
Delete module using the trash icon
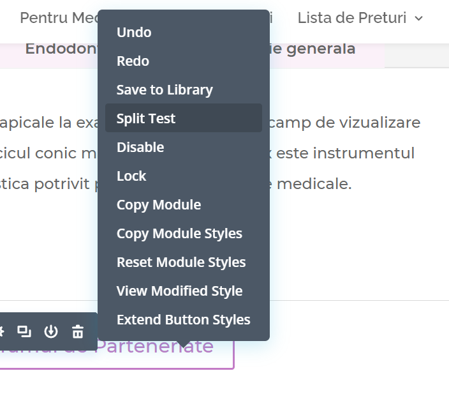click(78, 331)
